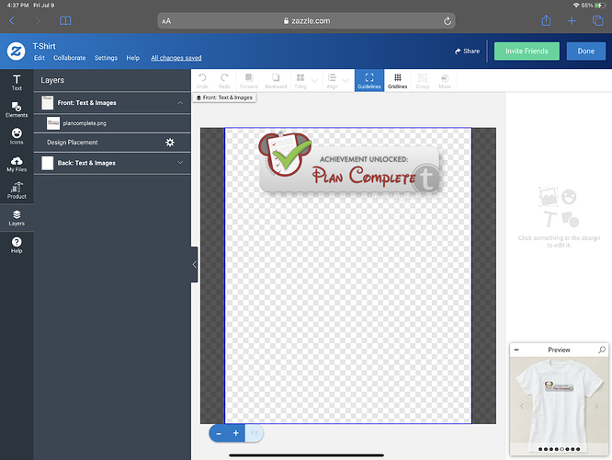Open Design Placement settings gear

pos(170,143)
